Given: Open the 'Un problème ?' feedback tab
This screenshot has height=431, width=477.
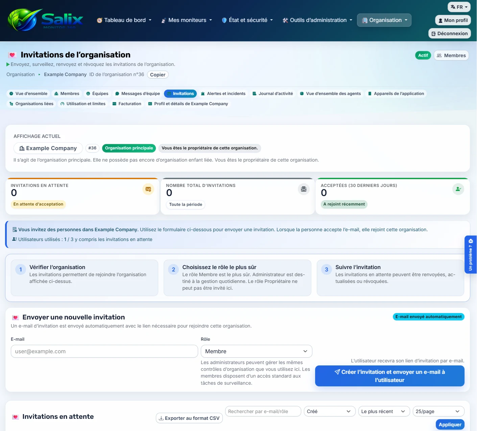Looking at the screenshot, I should [471, 255].
